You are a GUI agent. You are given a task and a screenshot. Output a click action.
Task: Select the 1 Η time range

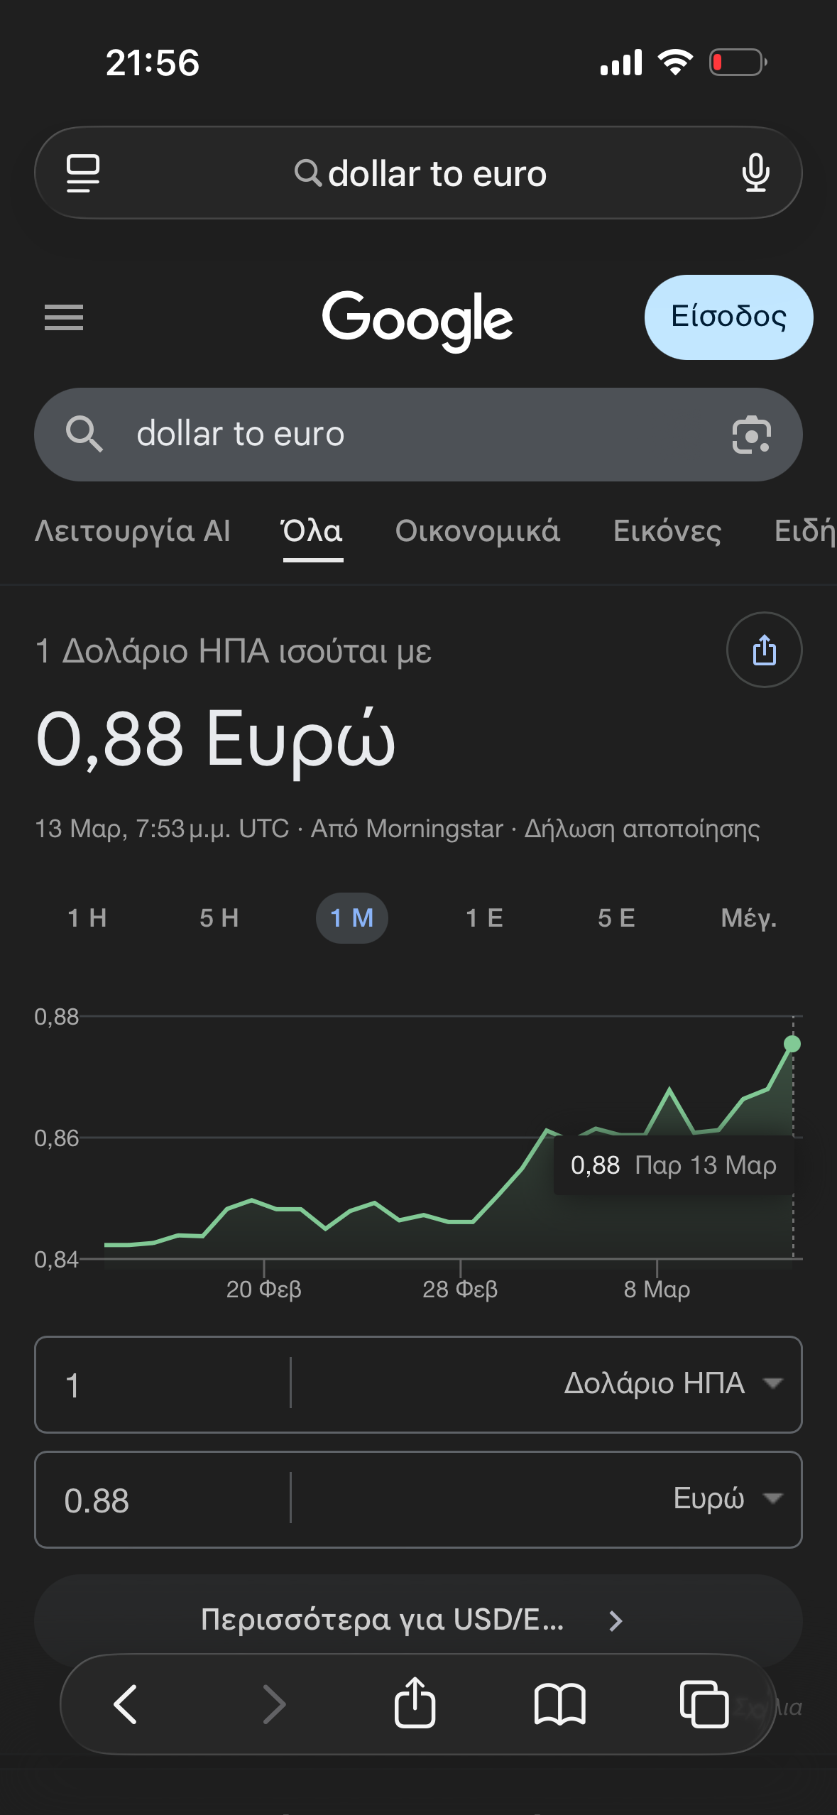point(87,918)
